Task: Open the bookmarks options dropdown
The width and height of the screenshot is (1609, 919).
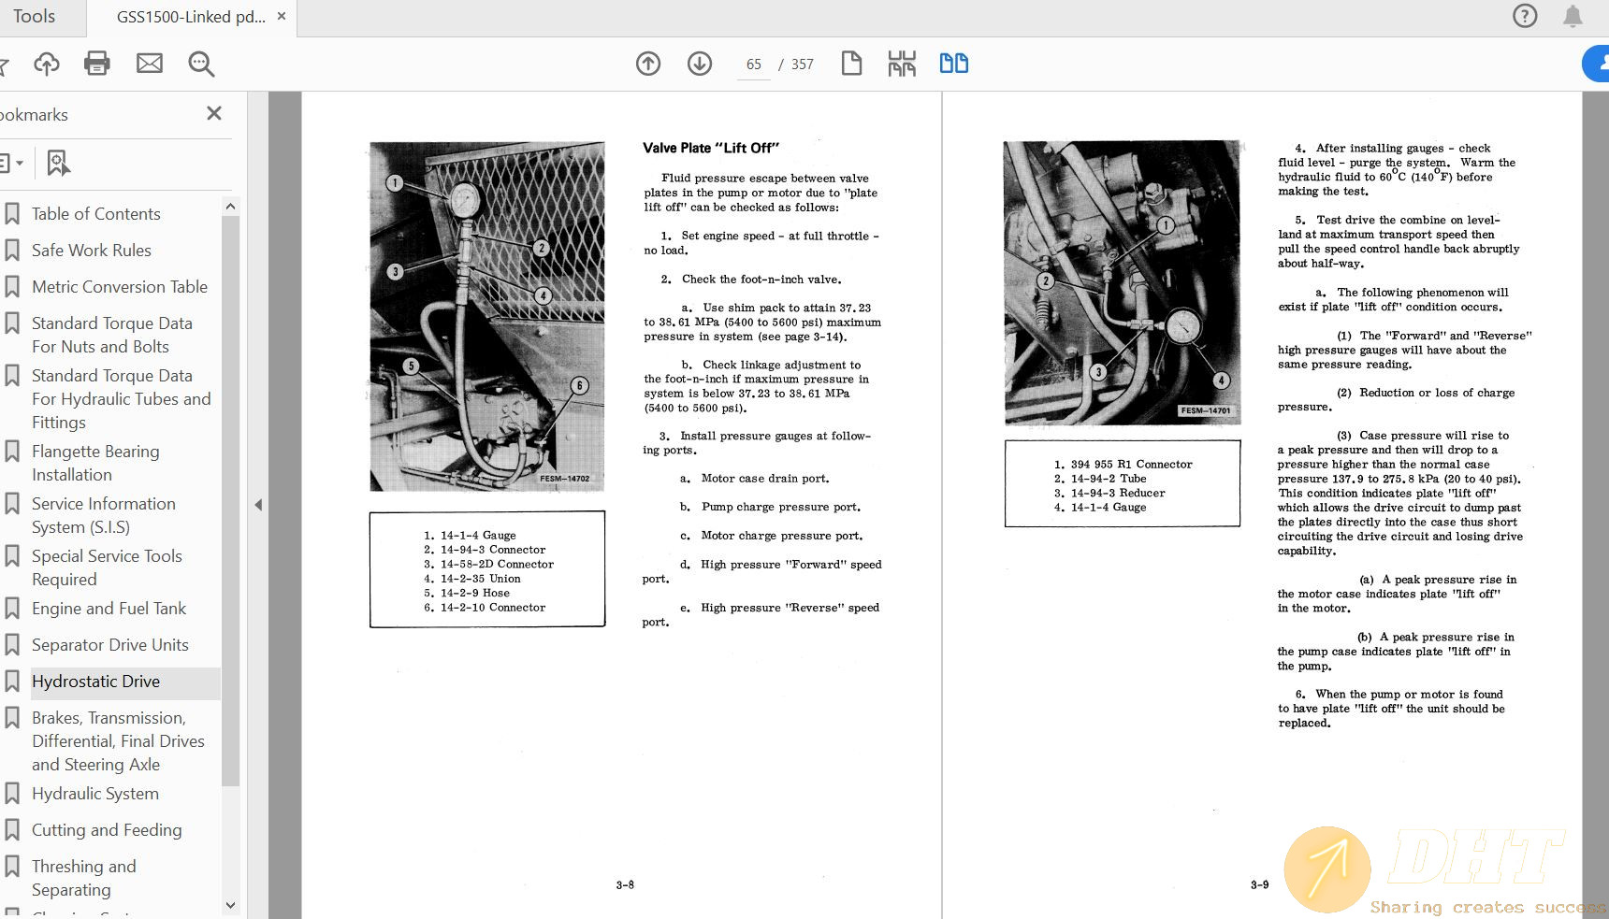Action: 11,163
